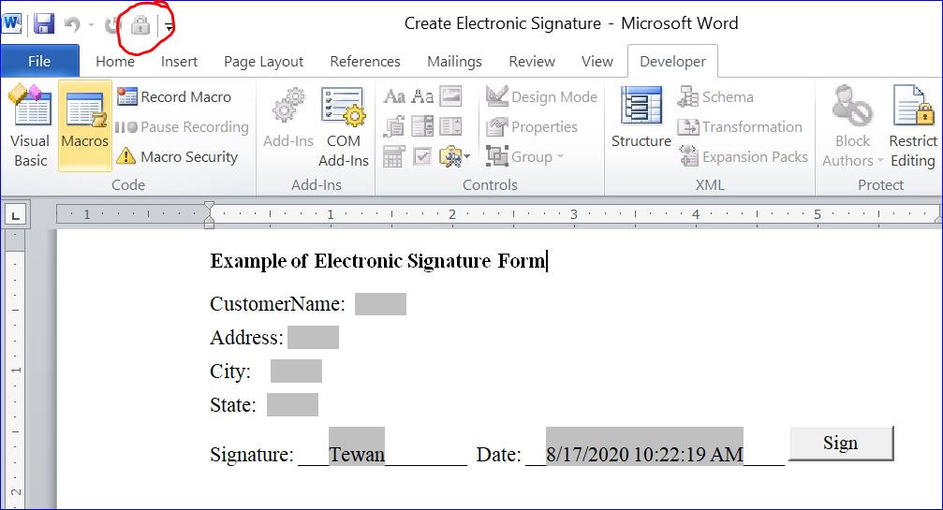943x510 pixels.
Task: Open the Macros dialog
Action: [85, 126]
